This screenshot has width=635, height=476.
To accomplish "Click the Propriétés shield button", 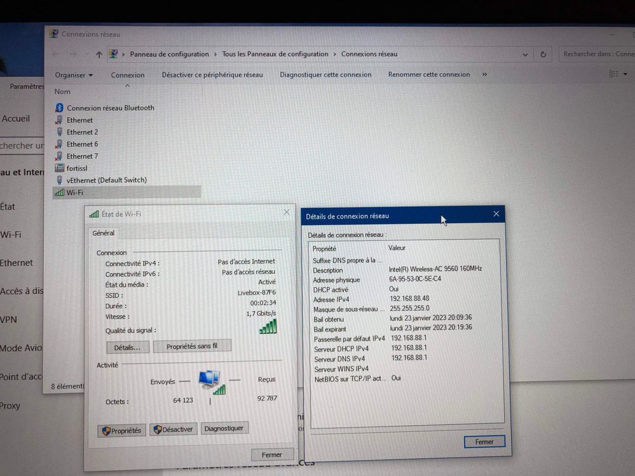I will tap(121, 431).
